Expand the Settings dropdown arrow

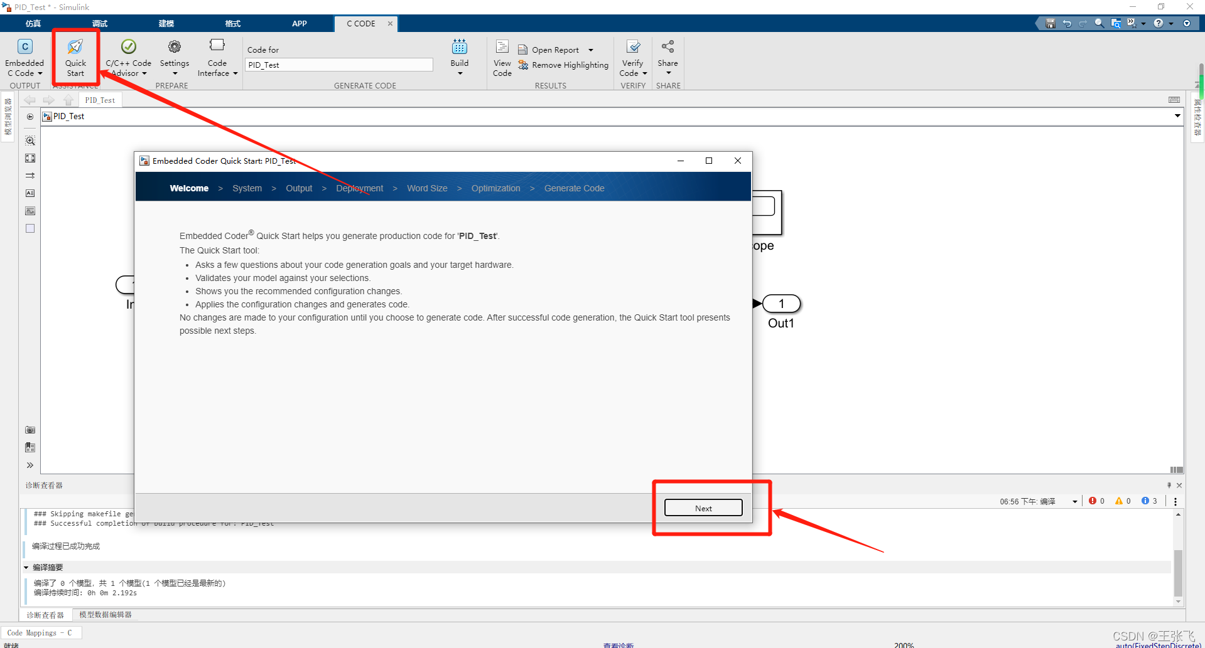tap(175, 73)
